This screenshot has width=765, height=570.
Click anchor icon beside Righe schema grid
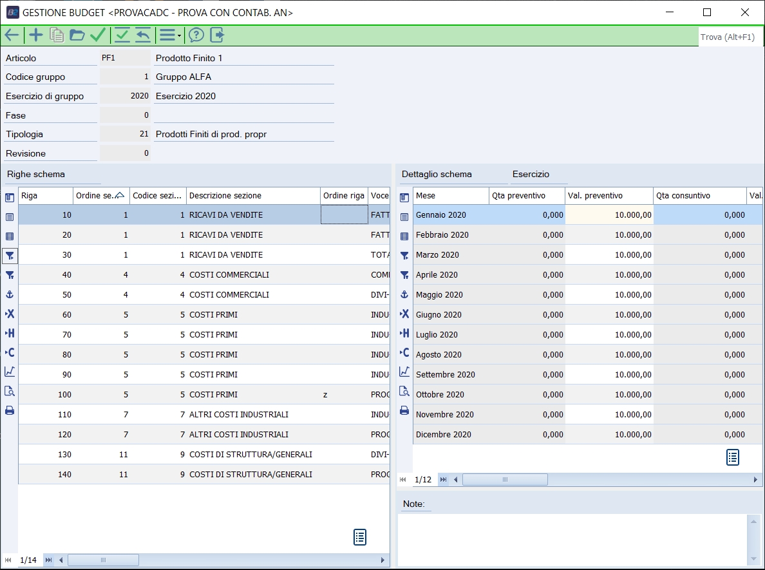tap(10, 294)
